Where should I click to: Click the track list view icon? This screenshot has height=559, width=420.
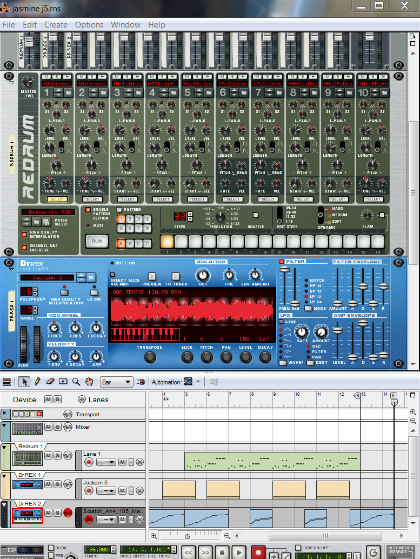pos(6,382)
